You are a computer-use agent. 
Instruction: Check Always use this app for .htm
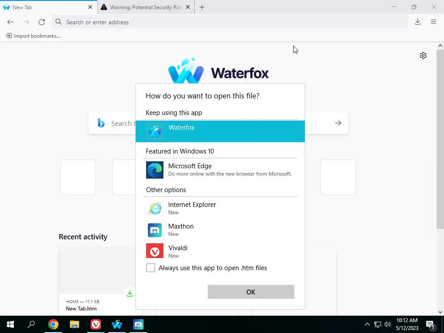[150, 268]
